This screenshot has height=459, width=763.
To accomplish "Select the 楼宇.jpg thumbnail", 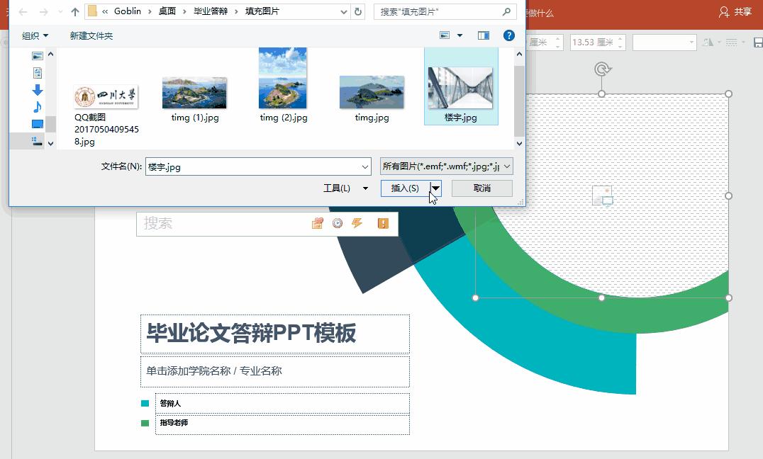I will tap(460, 88).
